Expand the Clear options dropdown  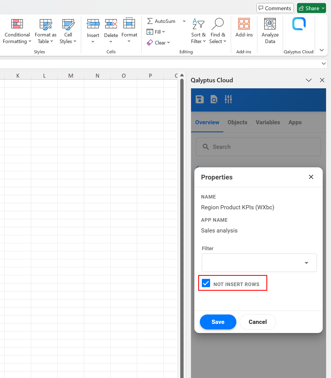pos(168,43)
